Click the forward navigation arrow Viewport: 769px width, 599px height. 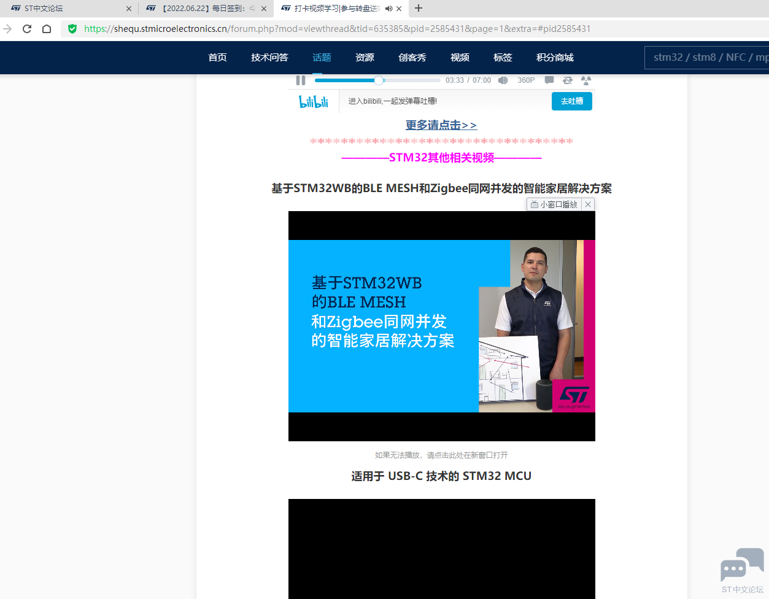pos(7,28)
